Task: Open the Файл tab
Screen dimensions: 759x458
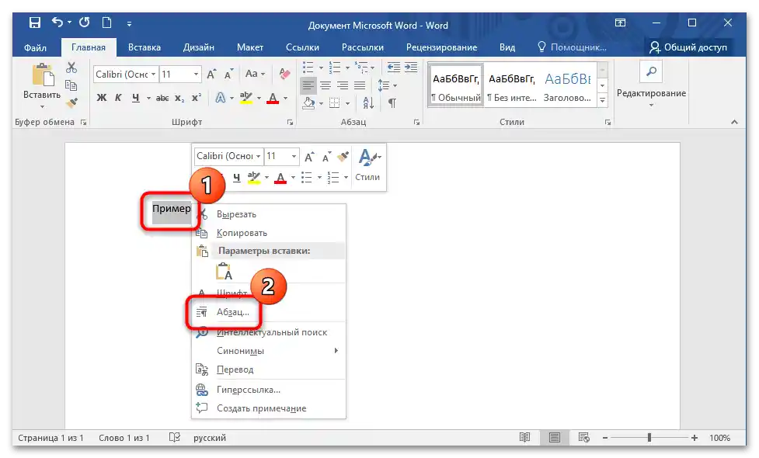Action: pos(35,47)
